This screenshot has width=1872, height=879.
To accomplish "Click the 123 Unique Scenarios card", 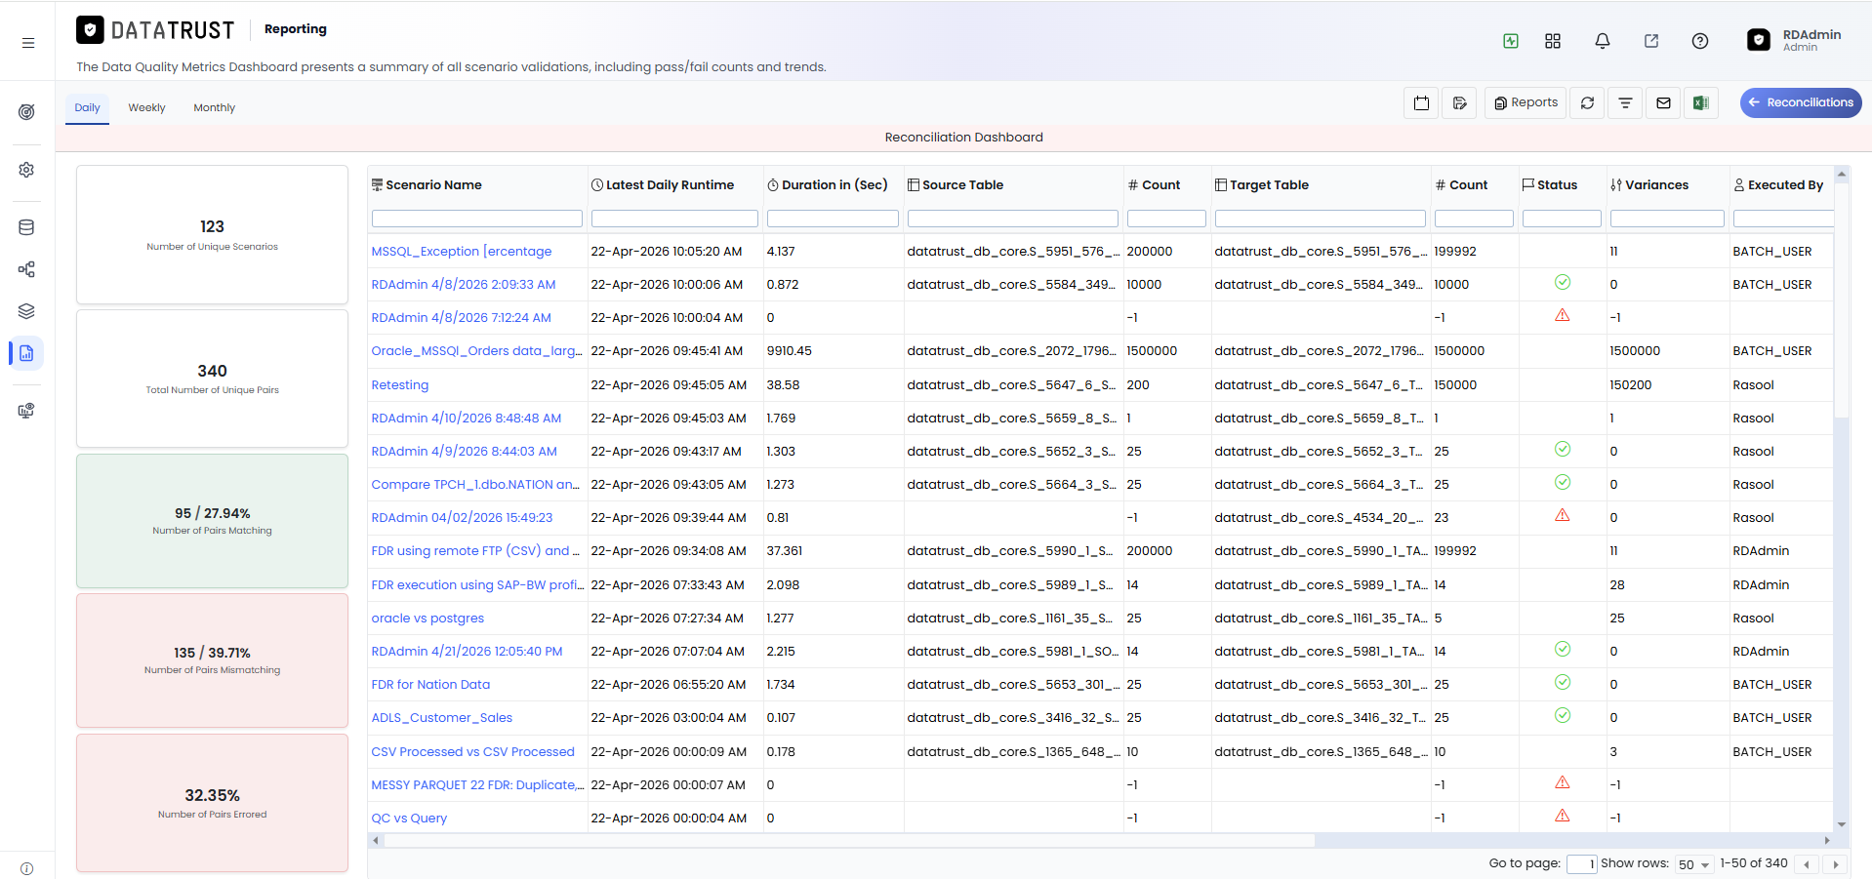I will point(212,234).
